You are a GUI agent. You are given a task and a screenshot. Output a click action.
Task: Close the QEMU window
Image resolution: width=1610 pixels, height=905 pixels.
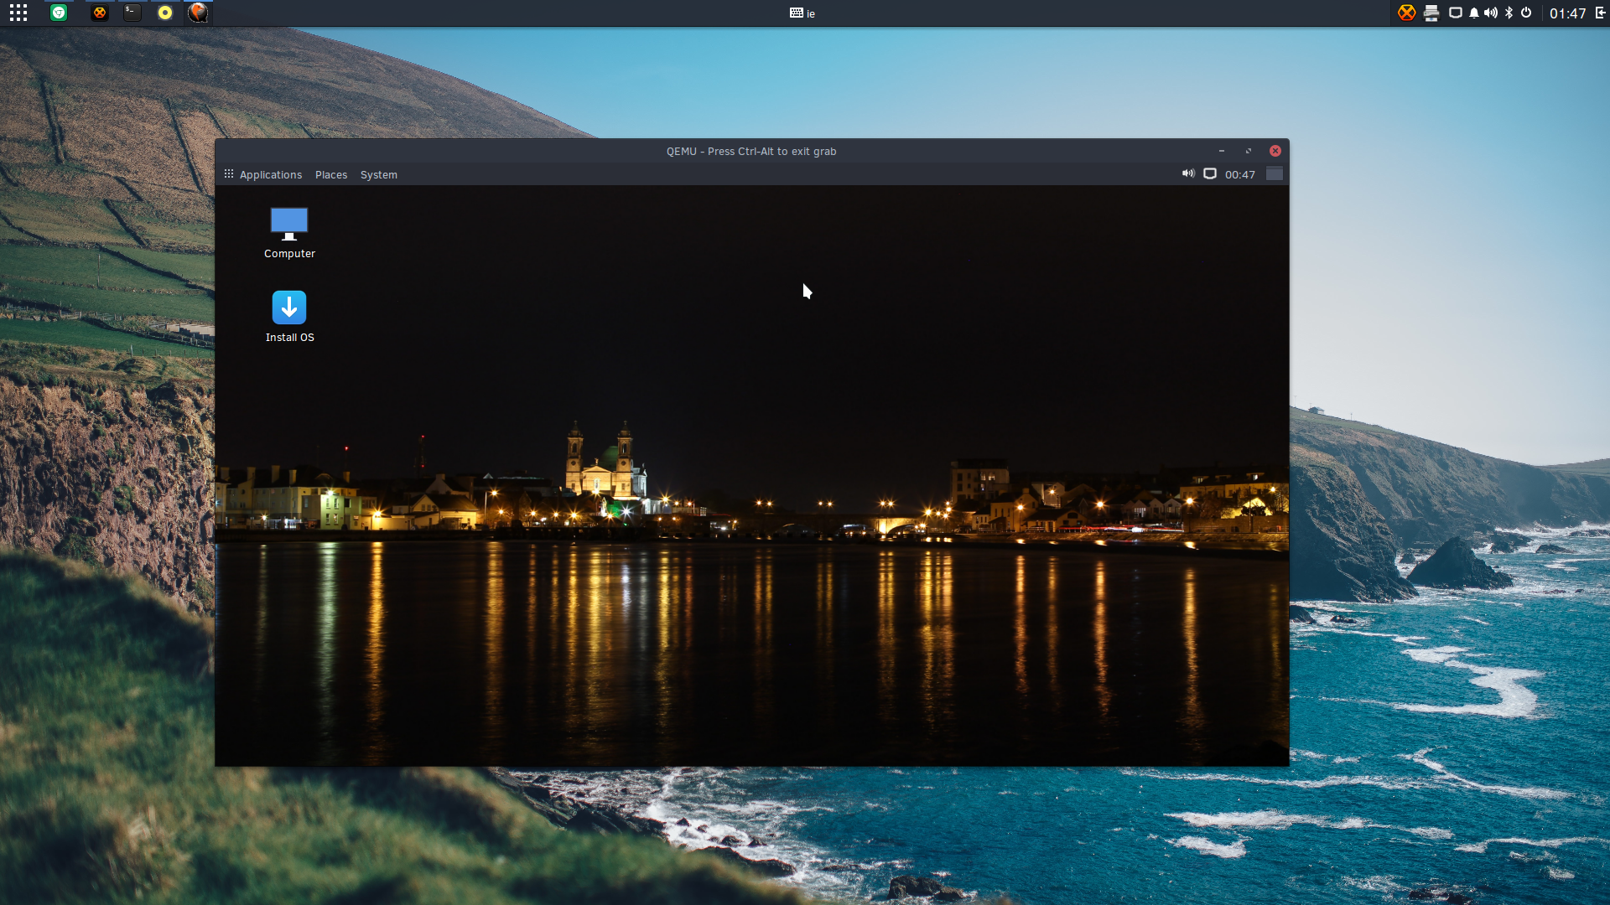point(1275,151)
